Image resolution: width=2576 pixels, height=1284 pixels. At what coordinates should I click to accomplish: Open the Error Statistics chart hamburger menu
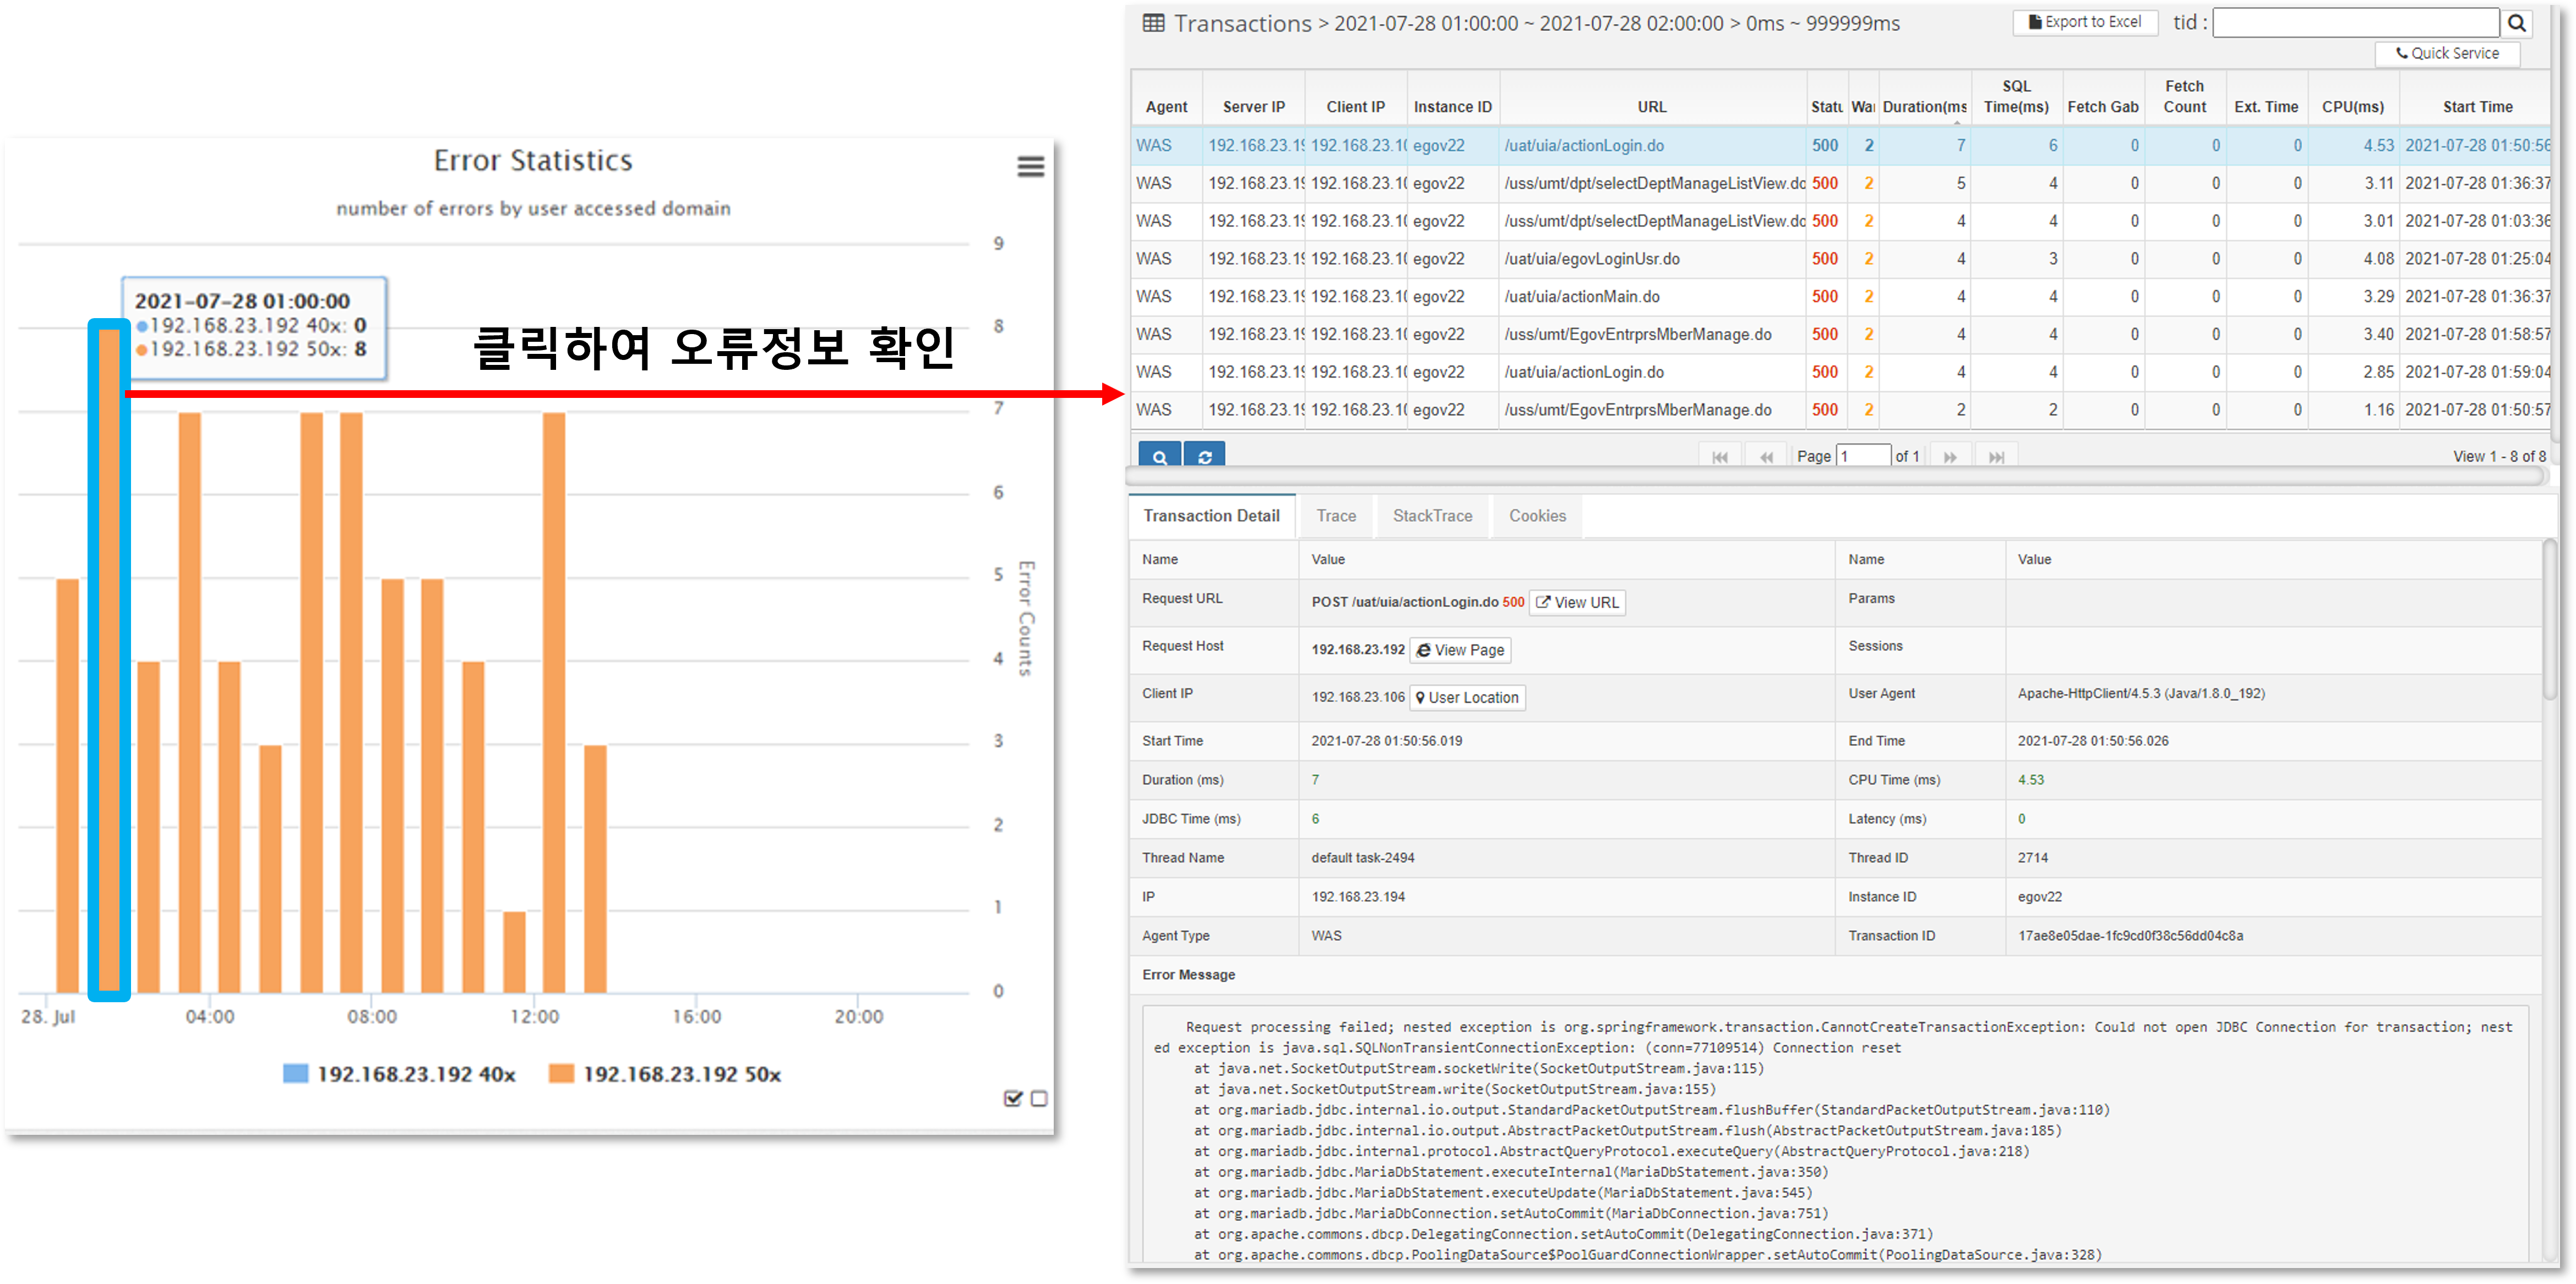pyautogui.click(x=1030, y=167)
